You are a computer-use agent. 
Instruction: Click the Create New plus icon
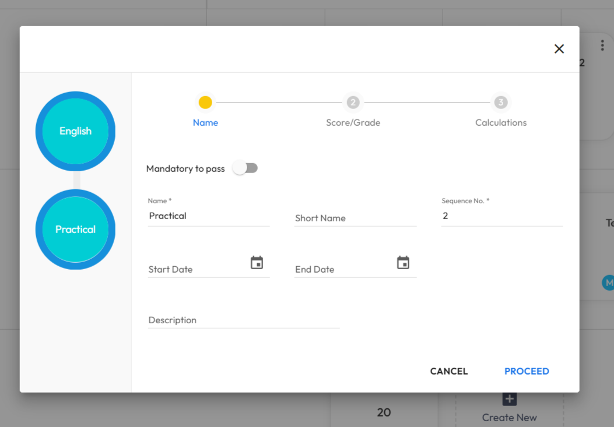509,399
